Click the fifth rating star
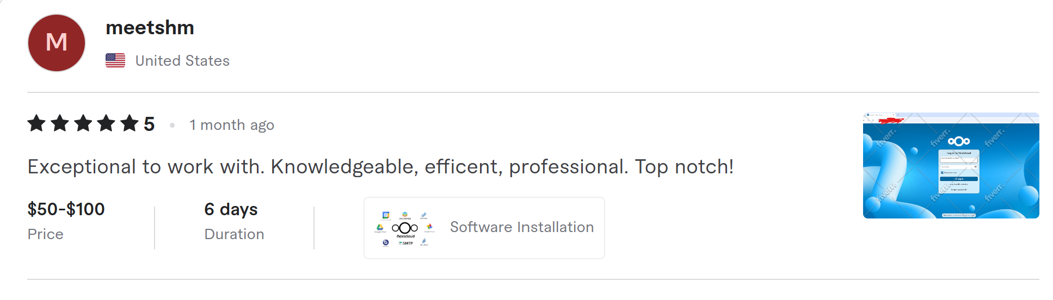This screenshot has height=300, width=1053. click(130, 124)
